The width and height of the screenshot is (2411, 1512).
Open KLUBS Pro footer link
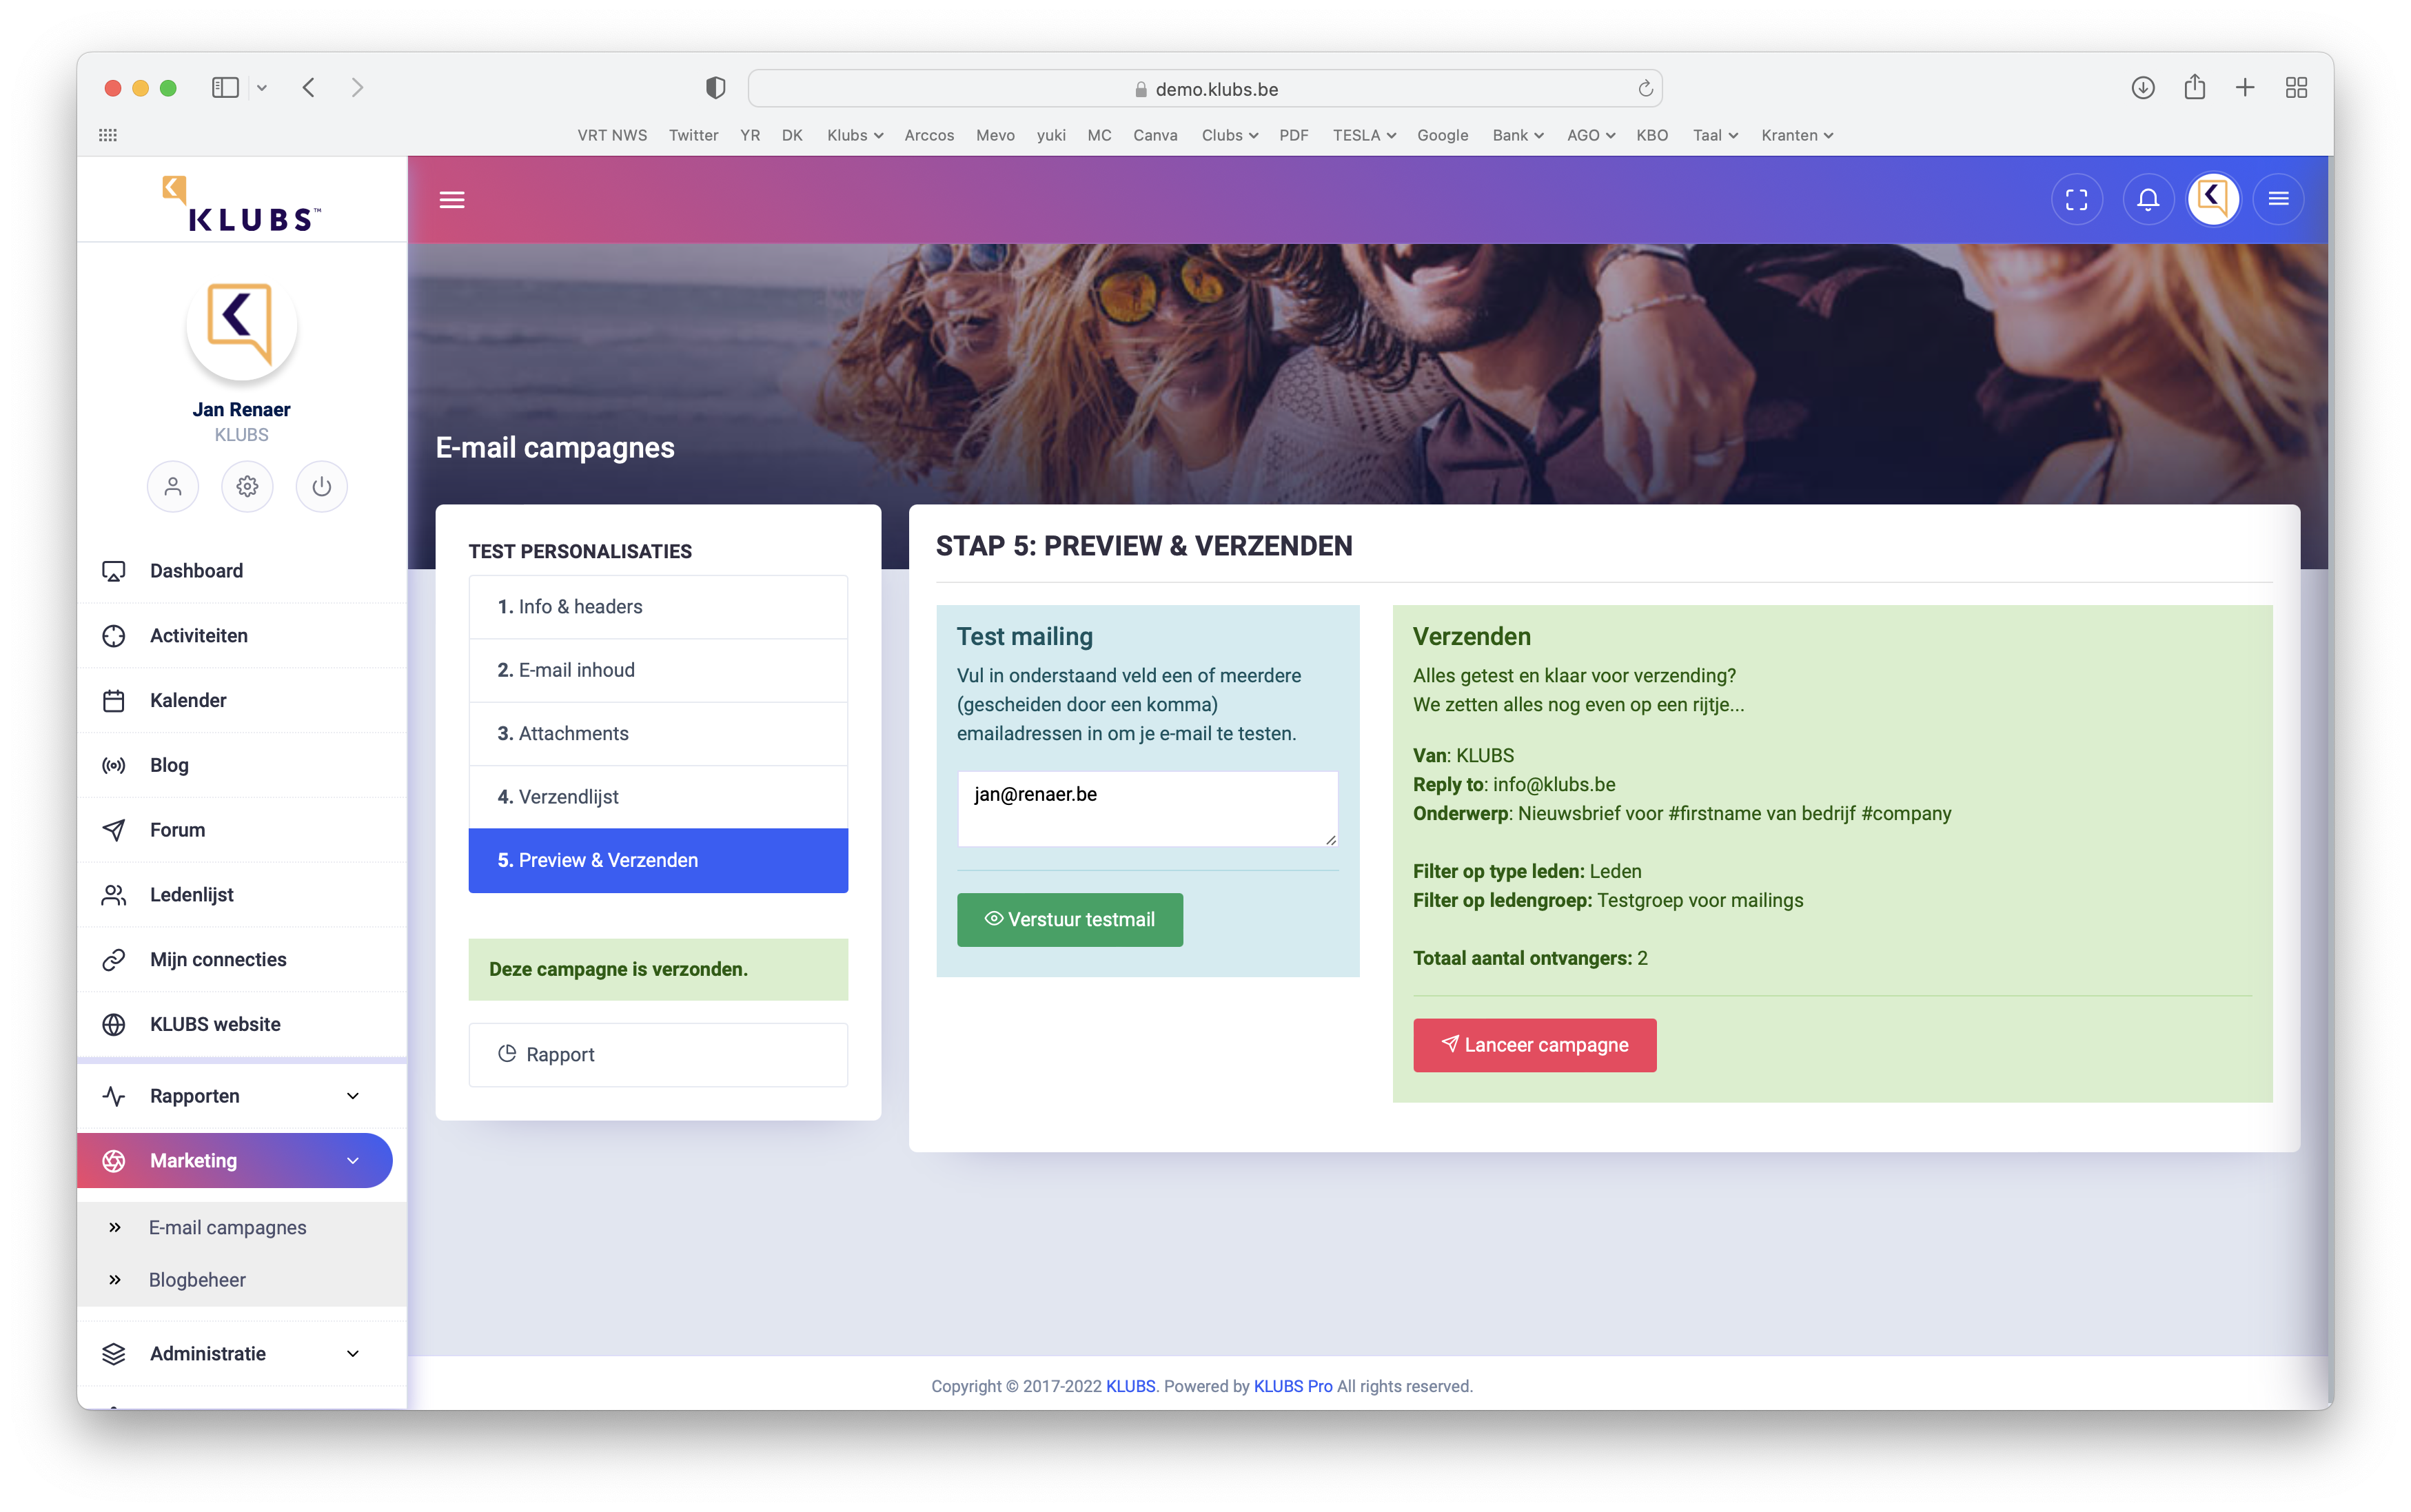tap(1292, 1386)
